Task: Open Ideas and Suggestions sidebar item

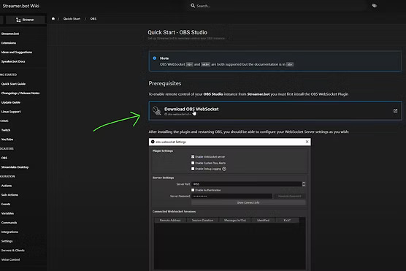Action: tap(17, 53)
